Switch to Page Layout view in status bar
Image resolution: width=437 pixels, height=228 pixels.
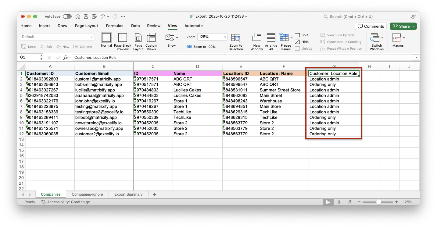point(339,202)
